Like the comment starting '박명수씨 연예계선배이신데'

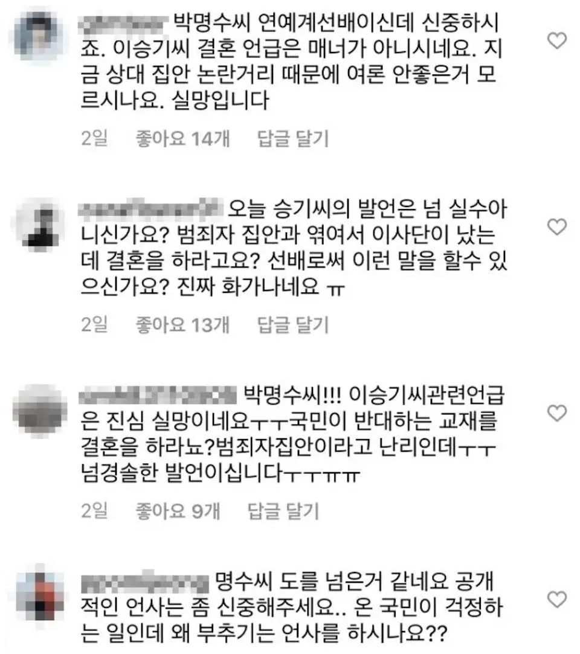coord(557,40)
